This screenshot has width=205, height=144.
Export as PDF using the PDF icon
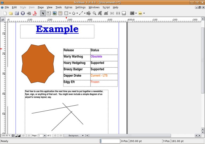pyautogui.click(x=34, y=13)
